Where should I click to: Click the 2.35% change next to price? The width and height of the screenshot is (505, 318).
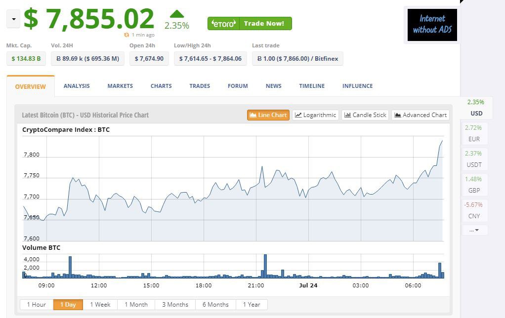tap(177, 26)
